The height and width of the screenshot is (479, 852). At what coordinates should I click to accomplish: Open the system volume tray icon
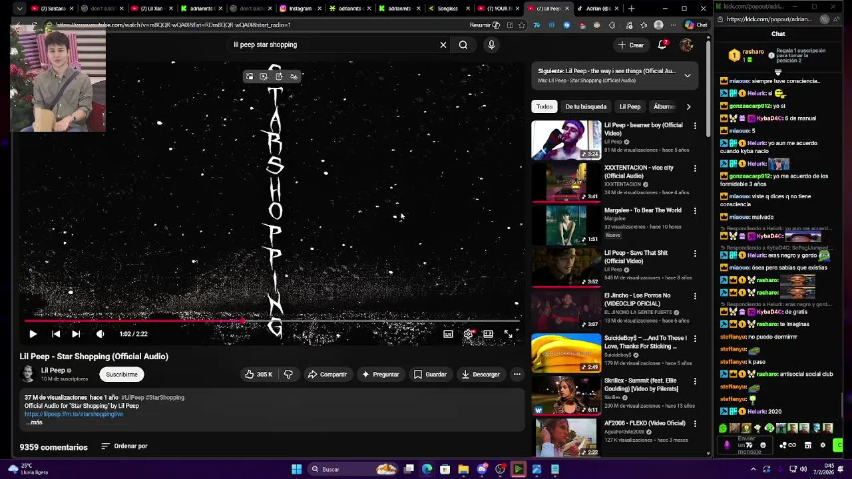coord(803,469)
